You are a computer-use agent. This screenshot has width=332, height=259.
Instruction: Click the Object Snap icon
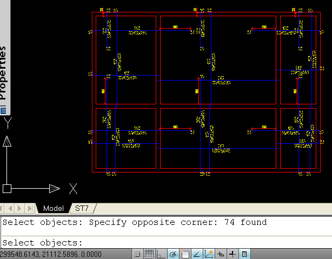(185, 254)
